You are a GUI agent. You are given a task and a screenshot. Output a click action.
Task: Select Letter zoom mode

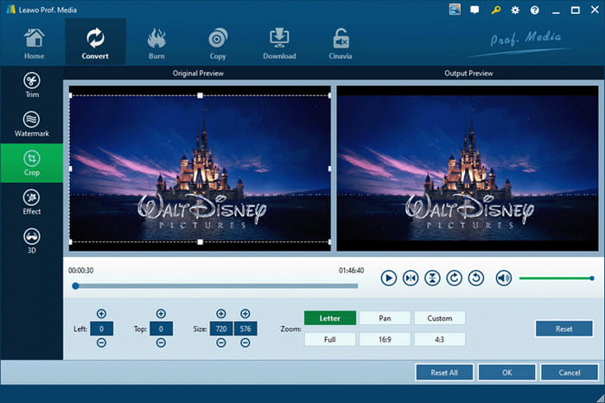point(330,318)
